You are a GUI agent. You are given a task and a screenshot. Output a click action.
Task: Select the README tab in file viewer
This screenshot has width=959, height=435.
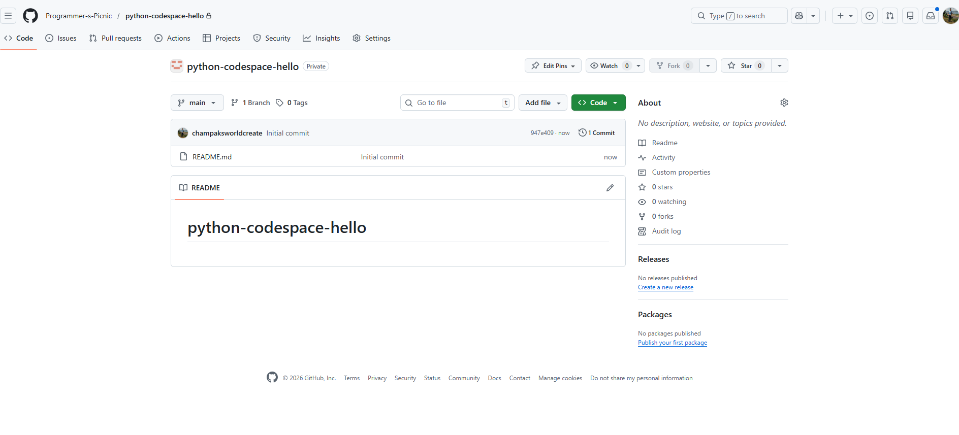pos(200,188)
